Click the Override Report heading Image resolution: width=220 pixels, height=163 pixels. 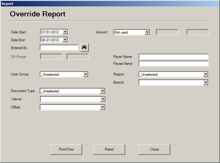(x=38, y=14)
